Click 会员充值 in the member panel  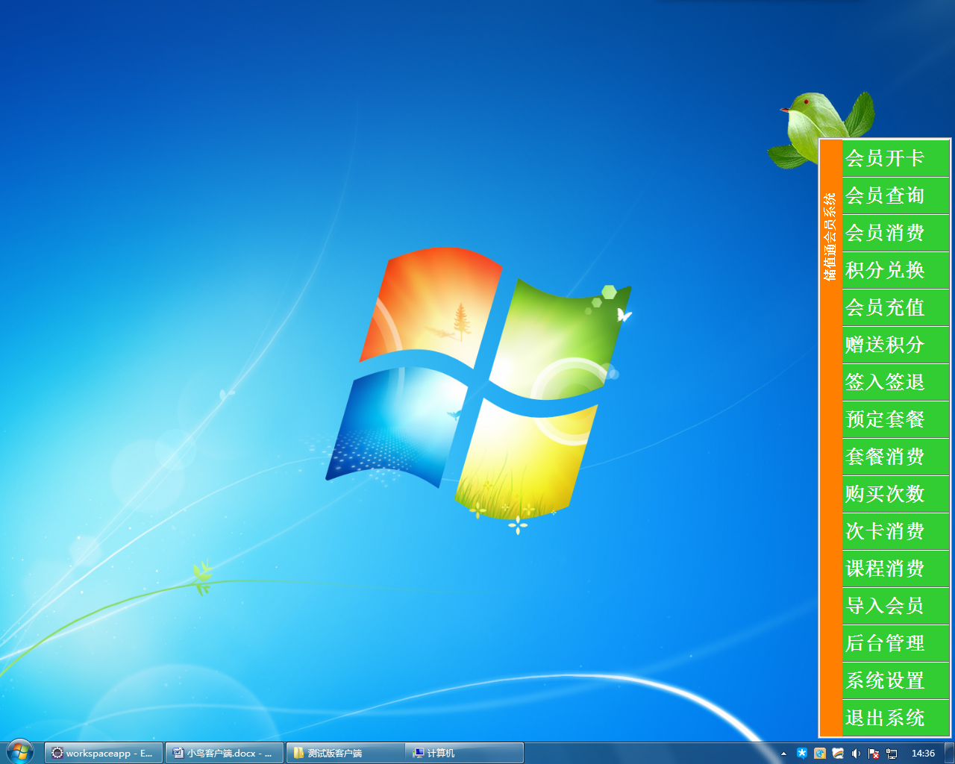(x=895, y=307)
